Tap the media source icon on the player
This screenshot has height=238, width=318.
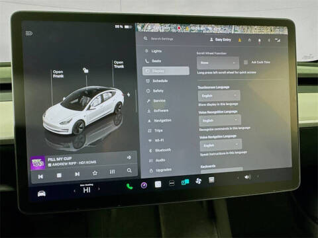tap(129, 157)
